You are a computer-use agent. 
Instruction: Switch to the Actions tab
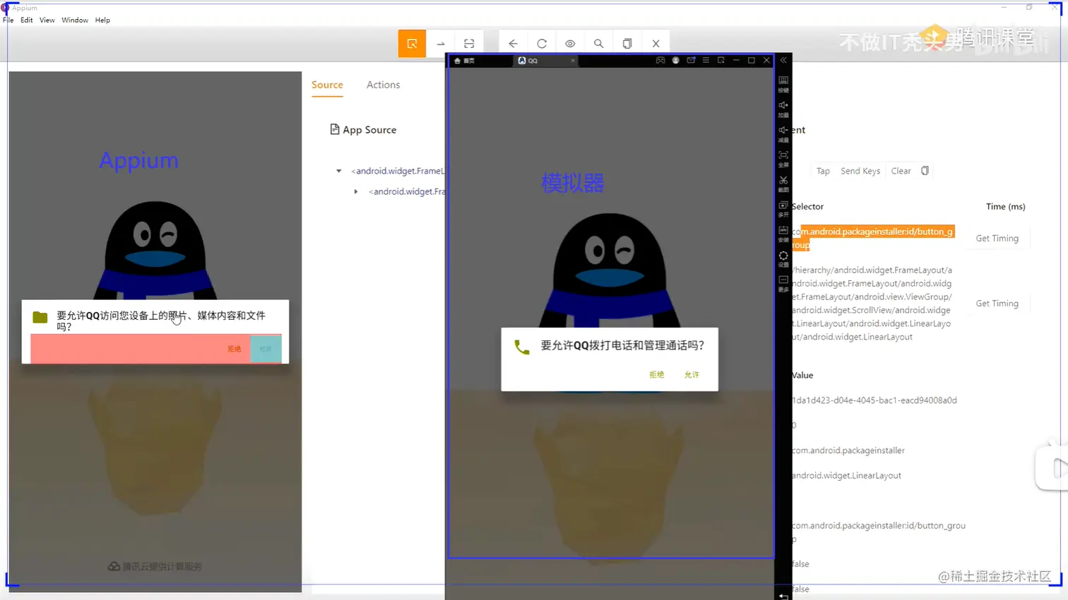pos(383,85)
